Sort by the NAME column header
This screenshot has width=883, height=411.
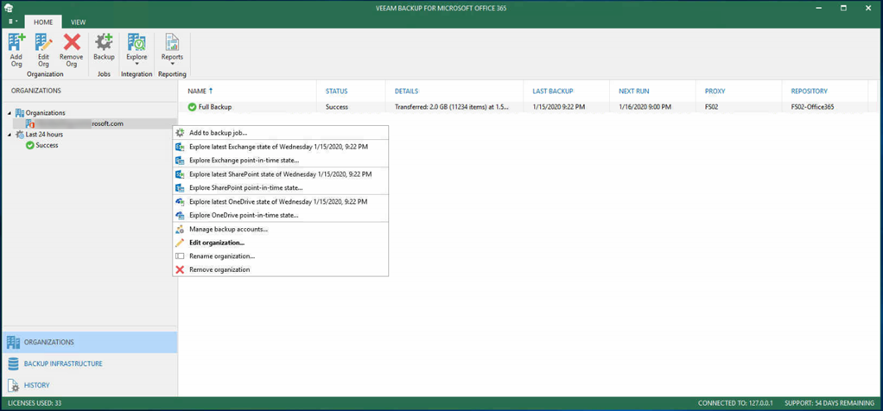click(248, 91)
